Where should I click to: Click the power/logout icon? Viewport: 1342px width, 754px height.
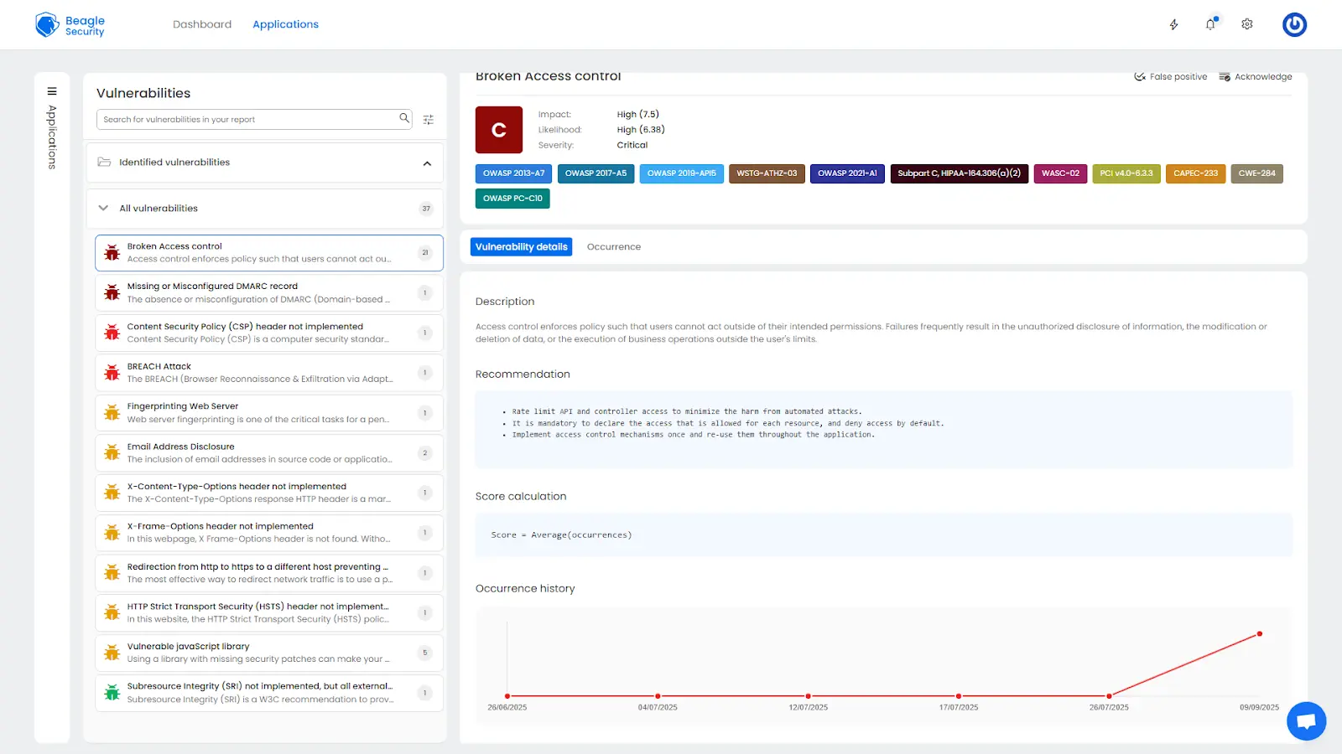1294,24
